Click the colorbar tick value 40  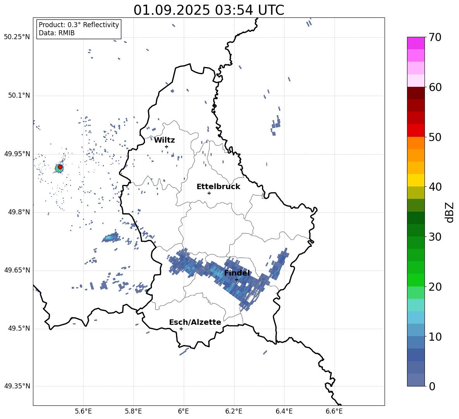435,187
